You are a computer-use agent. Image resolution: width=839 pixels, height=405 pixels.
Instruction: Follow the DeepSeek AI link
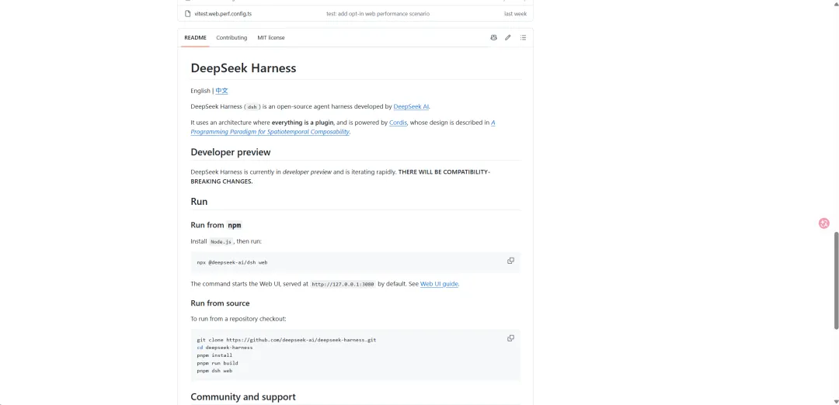(x=411, y=107)
